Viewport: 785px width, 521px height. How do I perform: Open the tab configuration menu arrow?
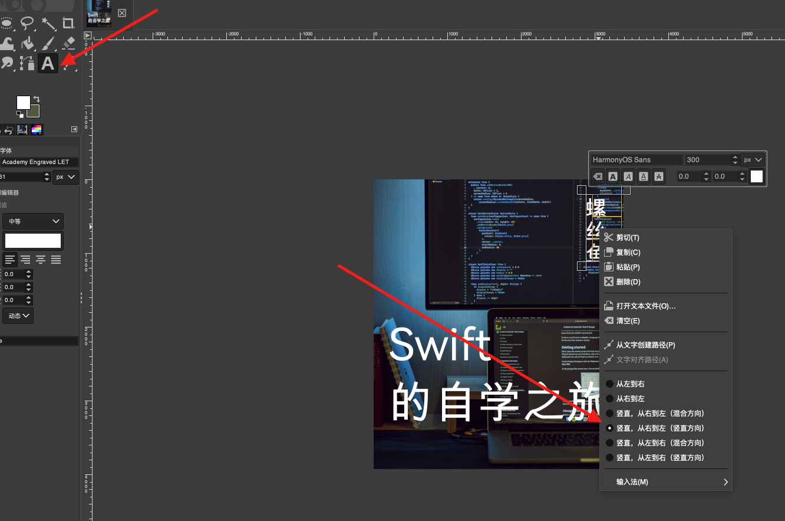[x=74, y=129]
